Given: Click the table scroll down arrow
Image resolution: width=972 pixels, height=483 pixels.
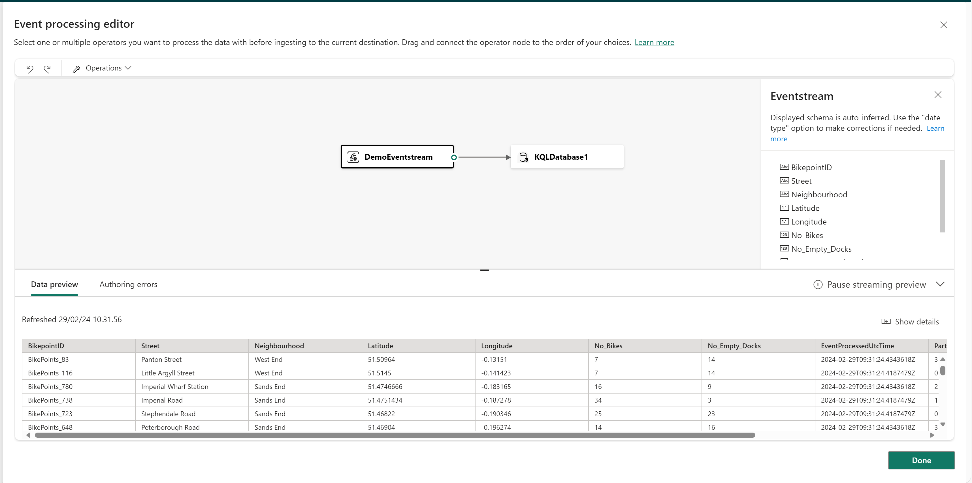Looking at the screenshot, I should (x=943, y=424).
